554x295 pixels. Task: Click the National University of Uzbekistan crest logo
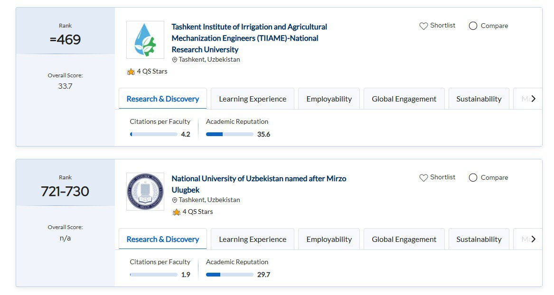(145, 192)
